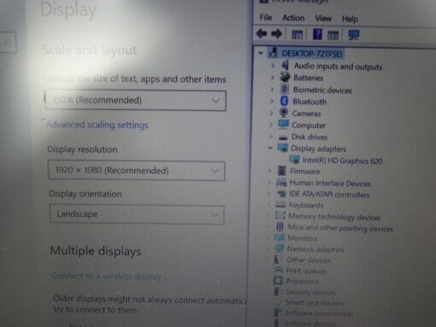
Task: Collapse the DESKTOP-72TFSEI root node
Action: click(261, 53)
